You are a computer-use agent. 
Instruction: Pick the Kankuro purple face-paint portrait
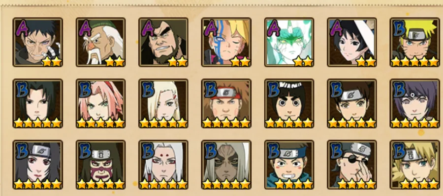[x=100, y=165]
